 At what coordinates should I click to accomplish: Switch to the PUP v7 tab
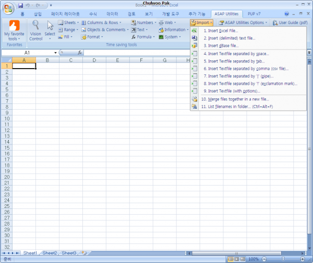click(254, 14)
